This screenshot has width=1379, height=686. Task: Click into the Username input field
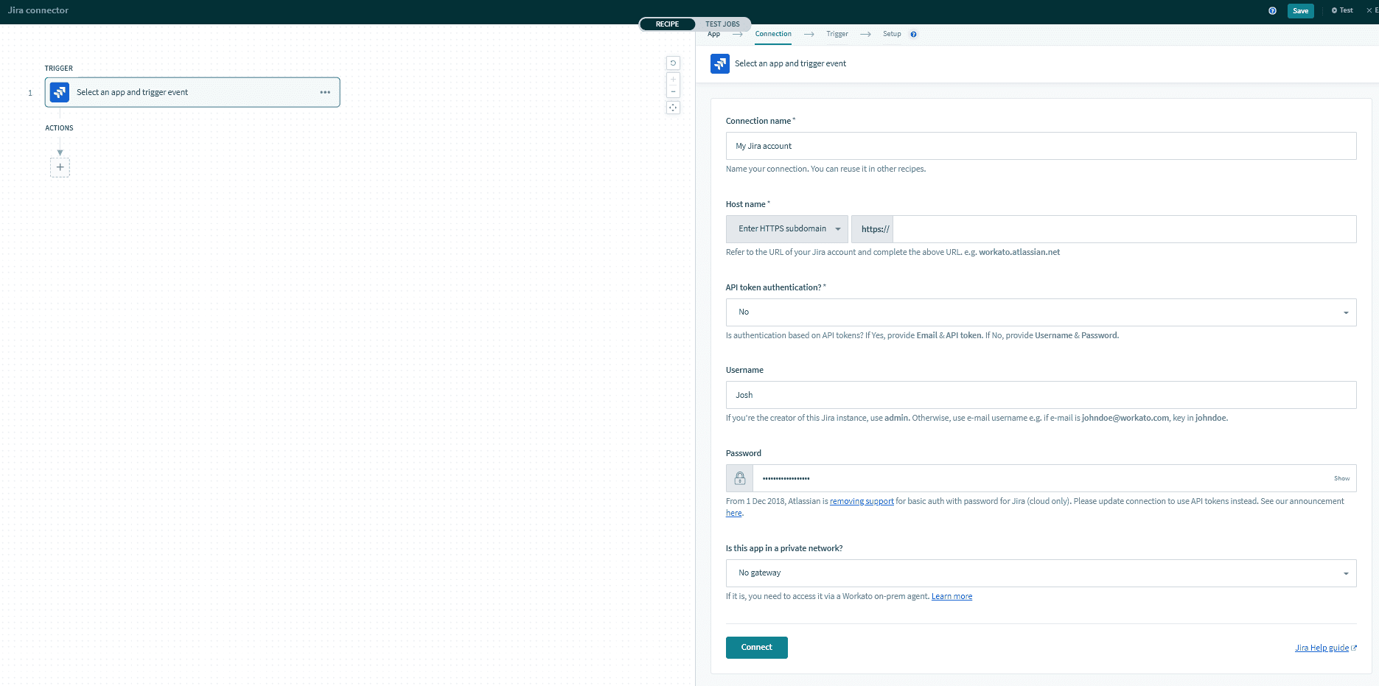click(1041, 395)
